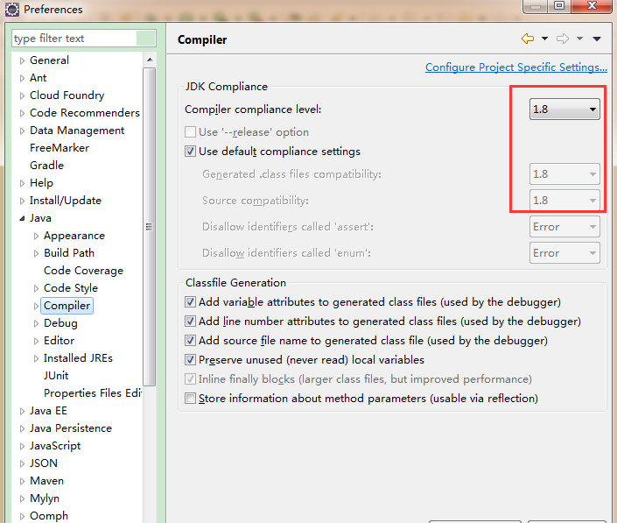Expand the Editor node under Java
This screenshot has width=617, height=523.
point(36,341)
